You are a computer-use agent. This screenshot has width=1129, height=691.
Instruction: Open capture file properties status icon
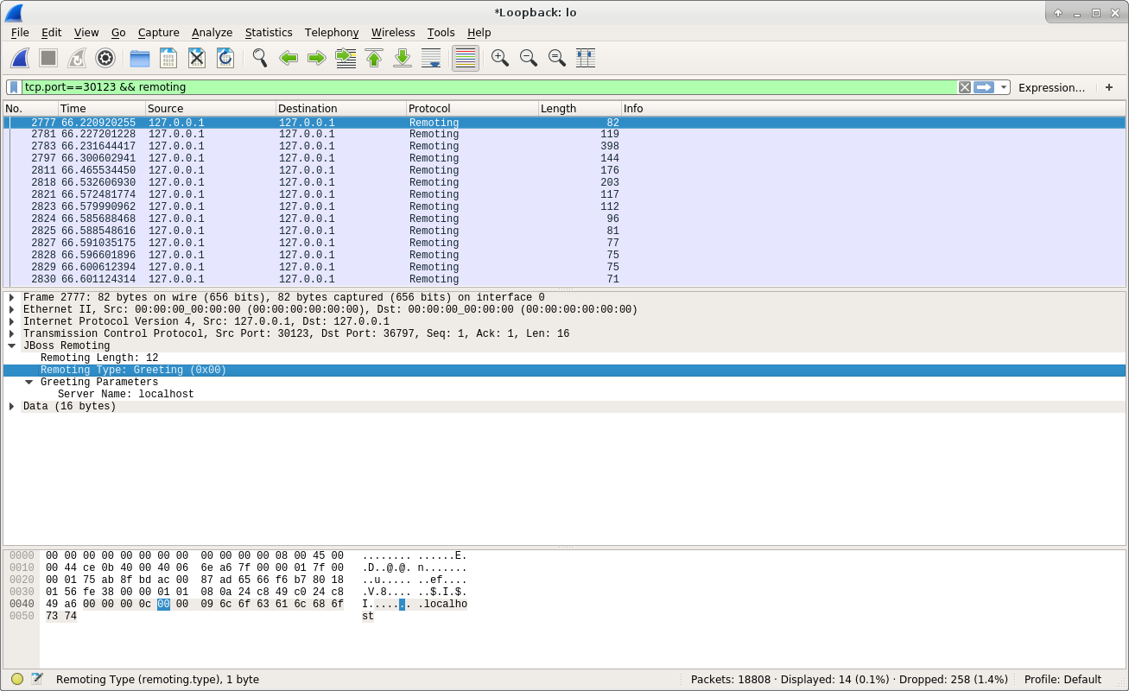[x=37, y=679]
